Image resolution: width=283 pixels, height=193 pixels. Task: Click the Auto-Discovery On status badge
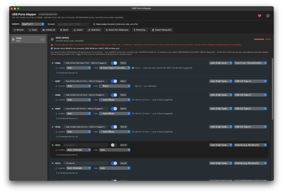click(48, 14)
